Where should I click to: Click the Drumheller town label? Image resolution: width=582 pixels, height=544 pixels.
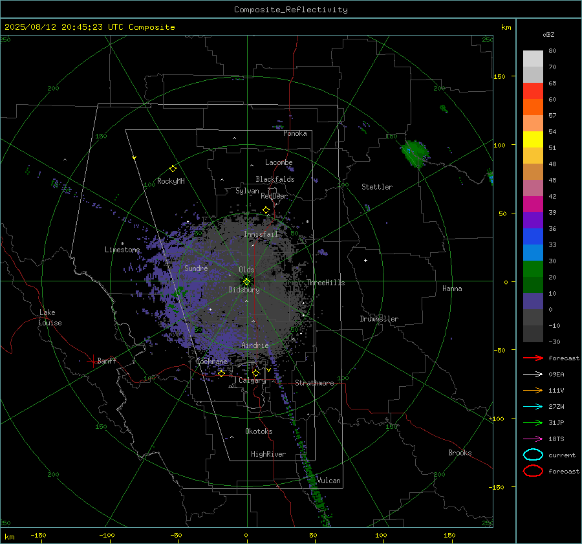[379, 319]
